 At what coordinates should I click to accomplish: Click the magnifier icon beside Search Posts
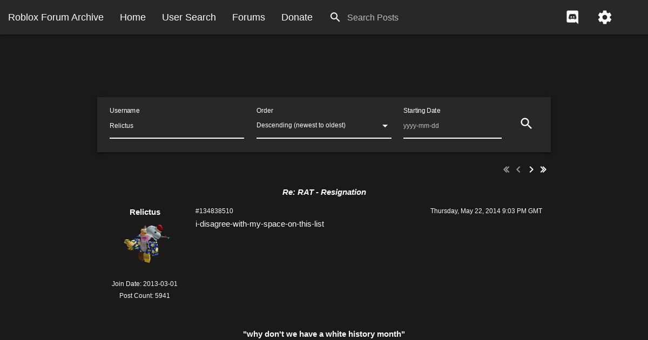[x=335, y=17]
